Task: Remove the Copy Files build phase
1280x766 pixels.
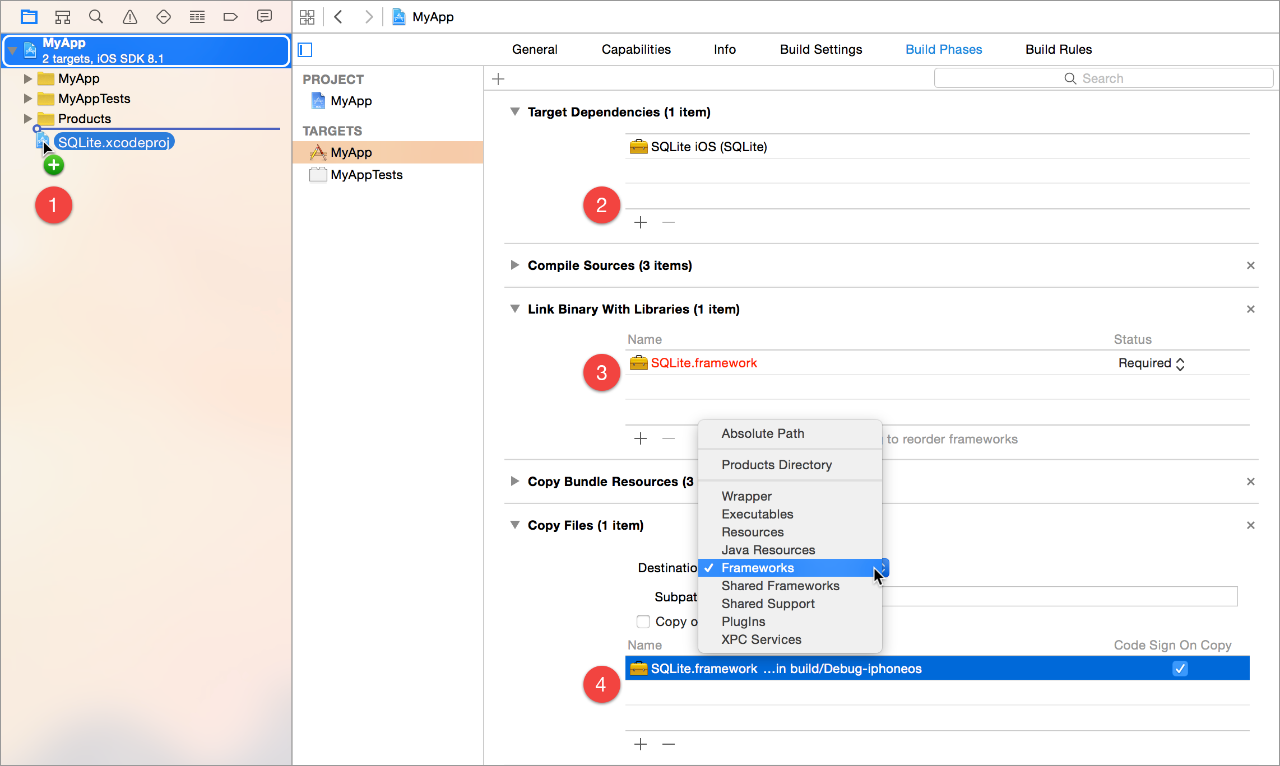Action: coord(1250,525)
